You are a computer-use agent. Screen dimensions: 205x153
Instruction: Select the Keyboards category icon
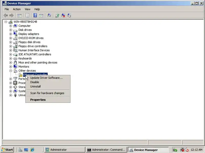tap(15, 58)
